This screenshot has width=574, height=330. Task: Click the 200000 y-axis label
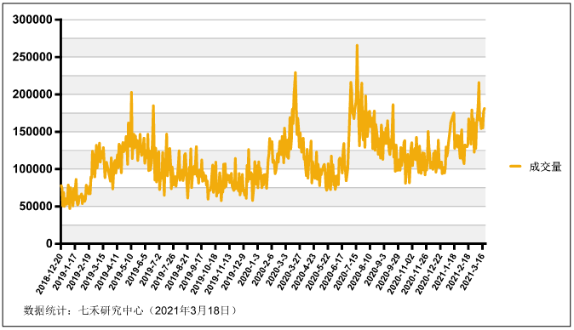click(x=32, y=94)
